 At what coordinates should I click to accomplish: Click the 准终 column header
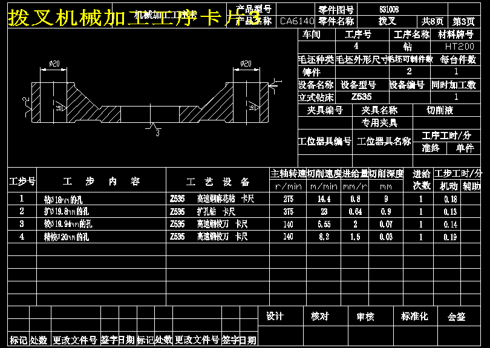coord(431,148)
